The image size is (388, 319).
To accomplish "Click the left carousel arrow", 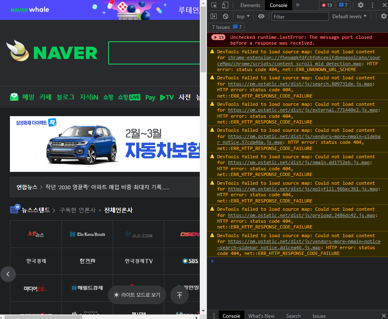I will [x=8, y=274].
